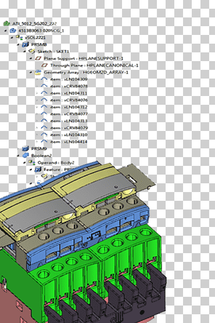Select the item : xLN104414 label
Image resolution: width=215 pixels, height=323 pixels.
tap(69, 142)
